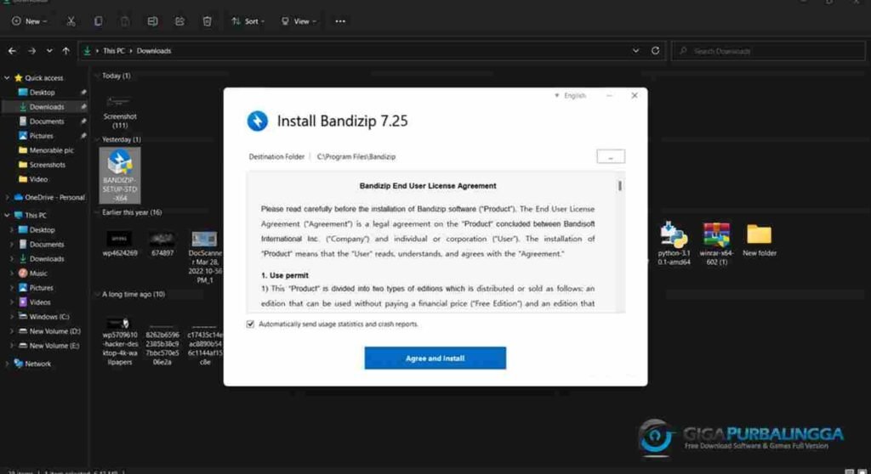Image resolution: width=871 pixels, height=474 pixels.
Task: Expand OneDrive - Personal node
Action: point(7,197)
